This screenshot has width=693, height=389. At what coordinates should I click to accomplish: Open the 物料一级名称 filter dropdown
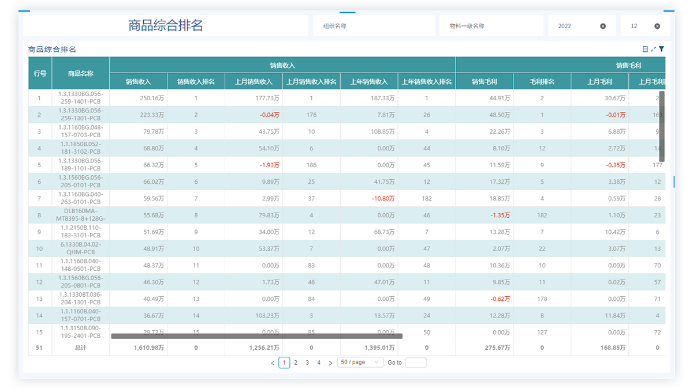pos(491,26)
